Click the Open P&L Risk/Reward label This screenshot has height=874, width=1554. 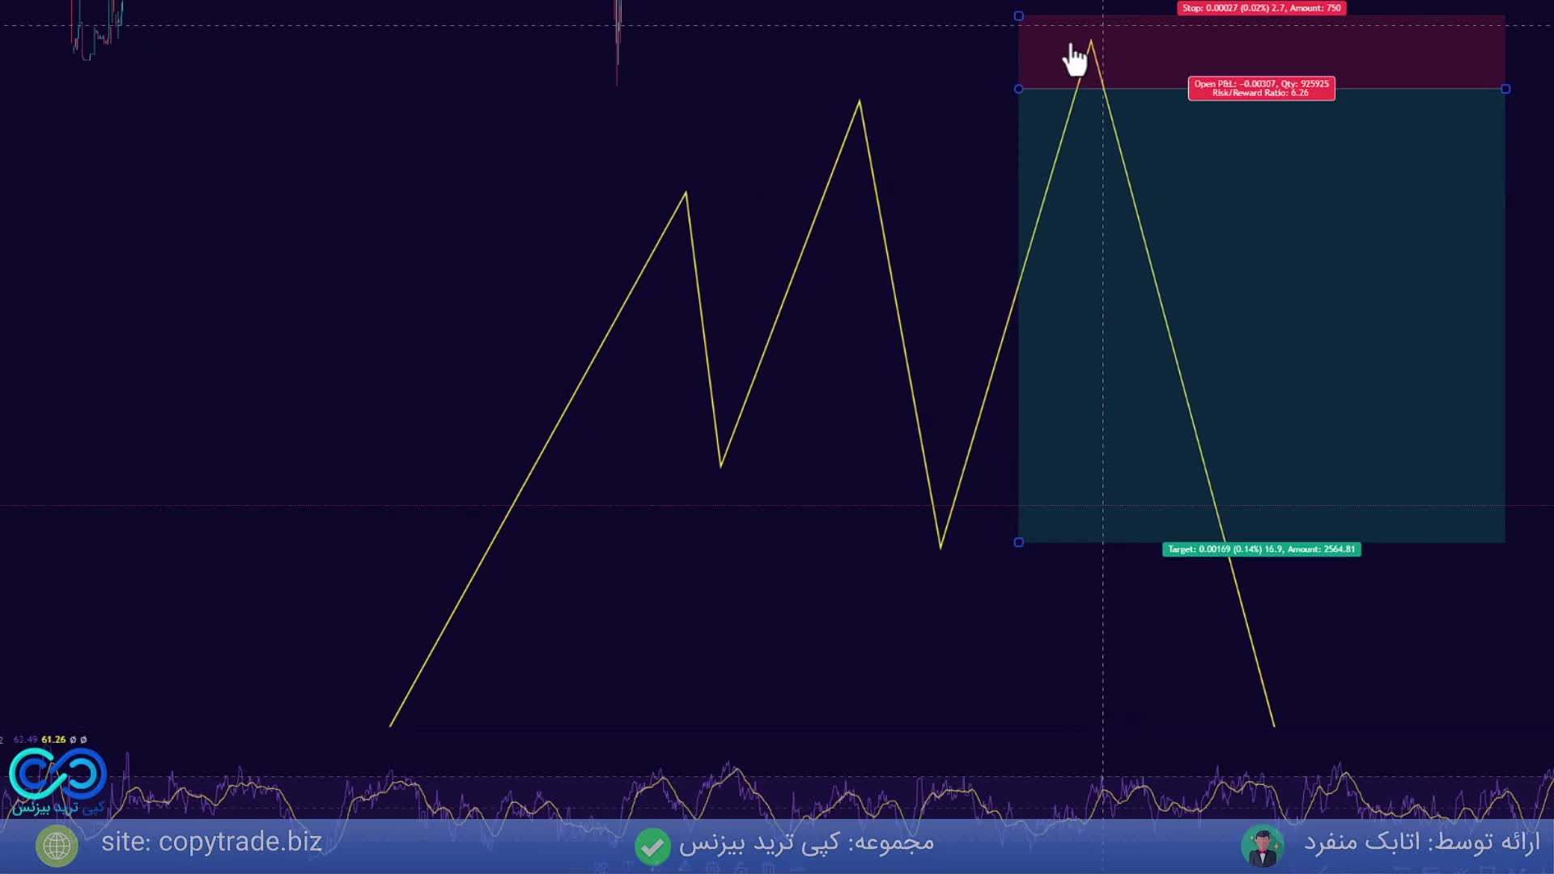pyautogui.click(x=1261, y=88)
